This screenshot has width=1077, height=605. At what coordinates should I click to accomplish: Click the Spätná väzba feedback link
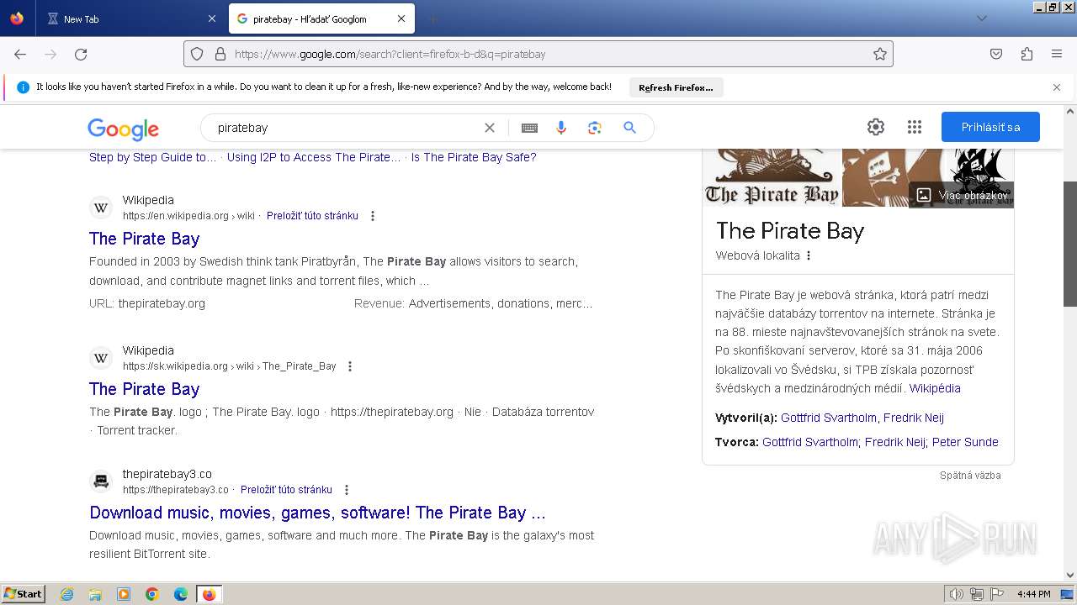click(x=970, y=476)
